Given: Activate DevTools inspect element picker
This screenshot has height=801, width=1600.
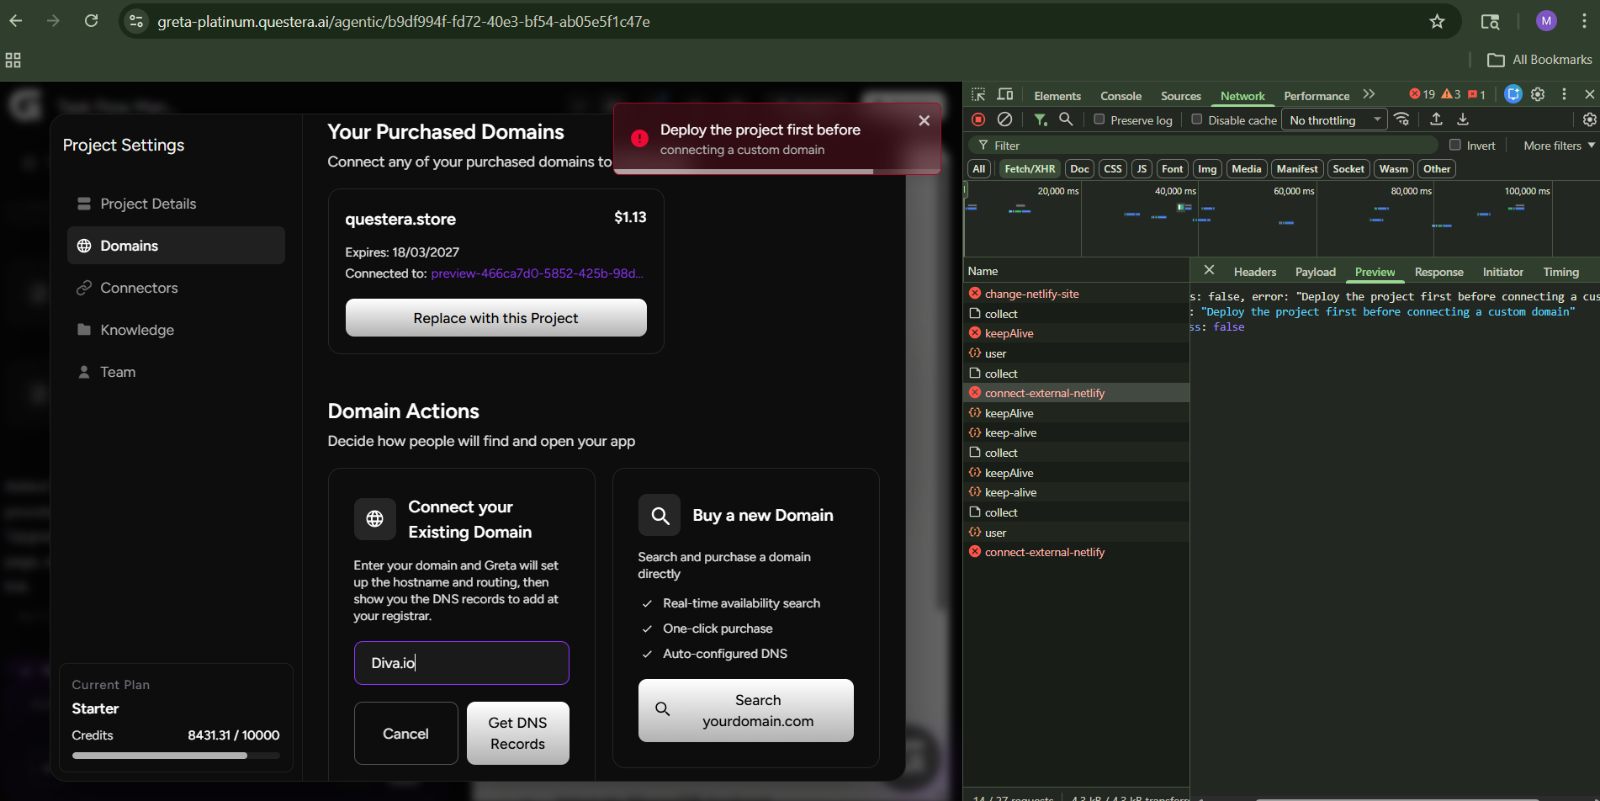Looking at the screenshot, I should [x=978, y=95].
